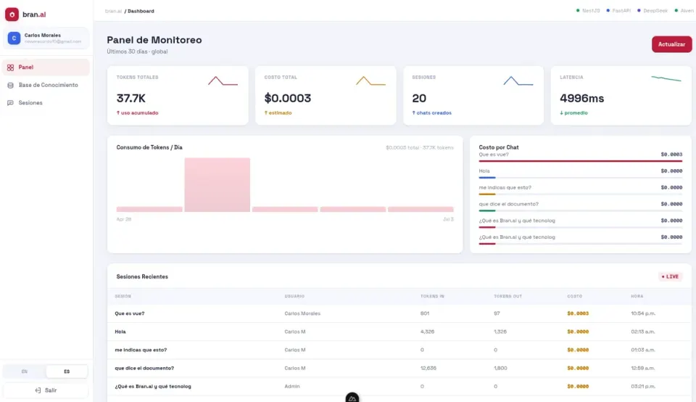This screenshot has width=696, height=402.
Task: Click the LIVE badge in Sesiones Recientes
Action: point(670,276)
